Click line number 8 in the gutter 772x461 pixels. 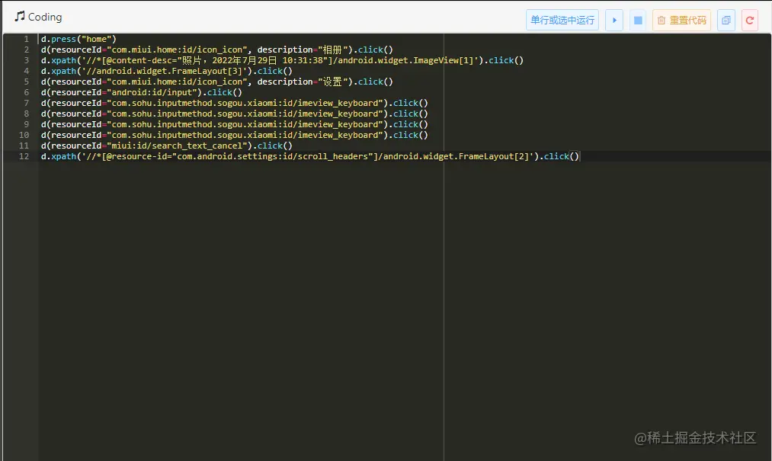click(x=26, y=114)
